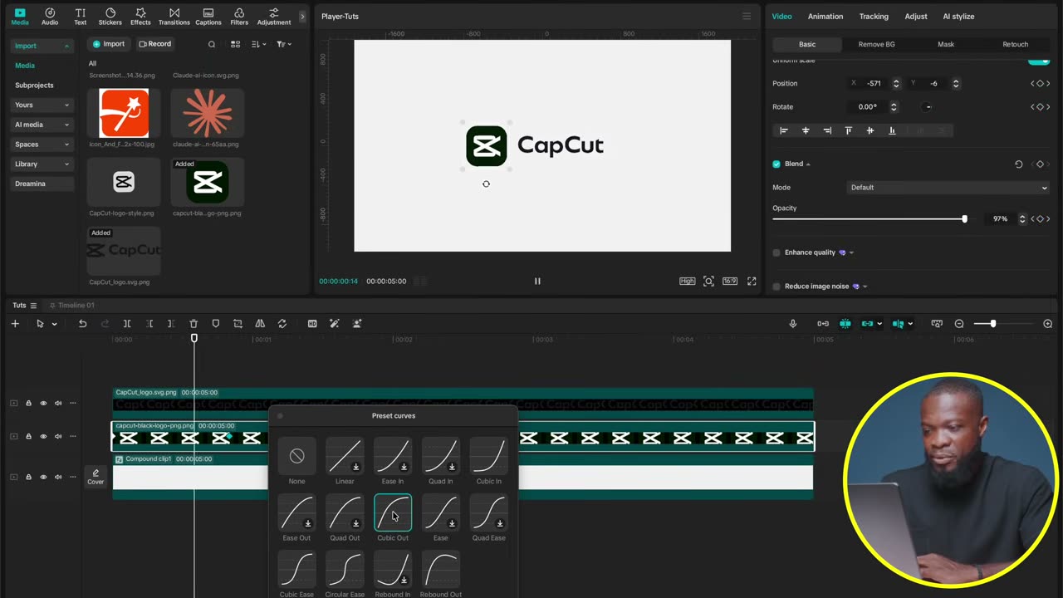Open the Audio panel in top toolbar

pyautogui.click(x=50, y=17)
